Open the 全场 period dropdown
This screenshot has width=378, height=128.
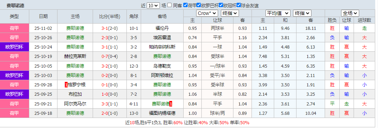pyautogui.click(x=350, y=13)
